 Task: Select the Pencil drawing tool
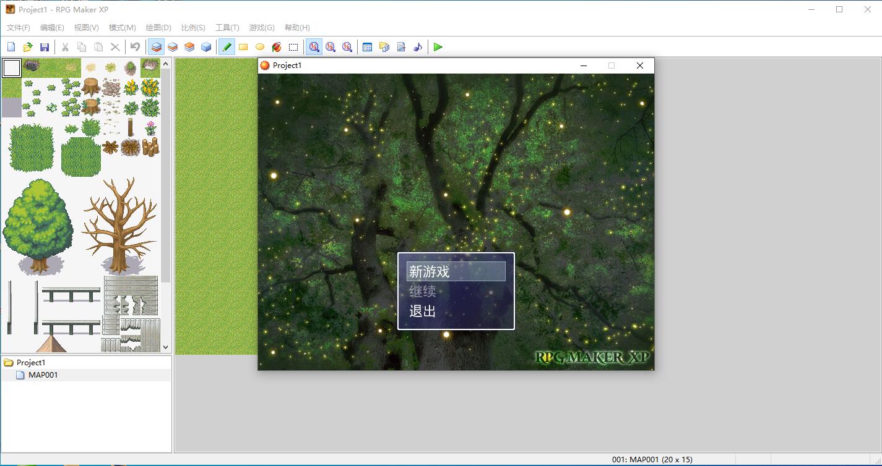point(227,47)
